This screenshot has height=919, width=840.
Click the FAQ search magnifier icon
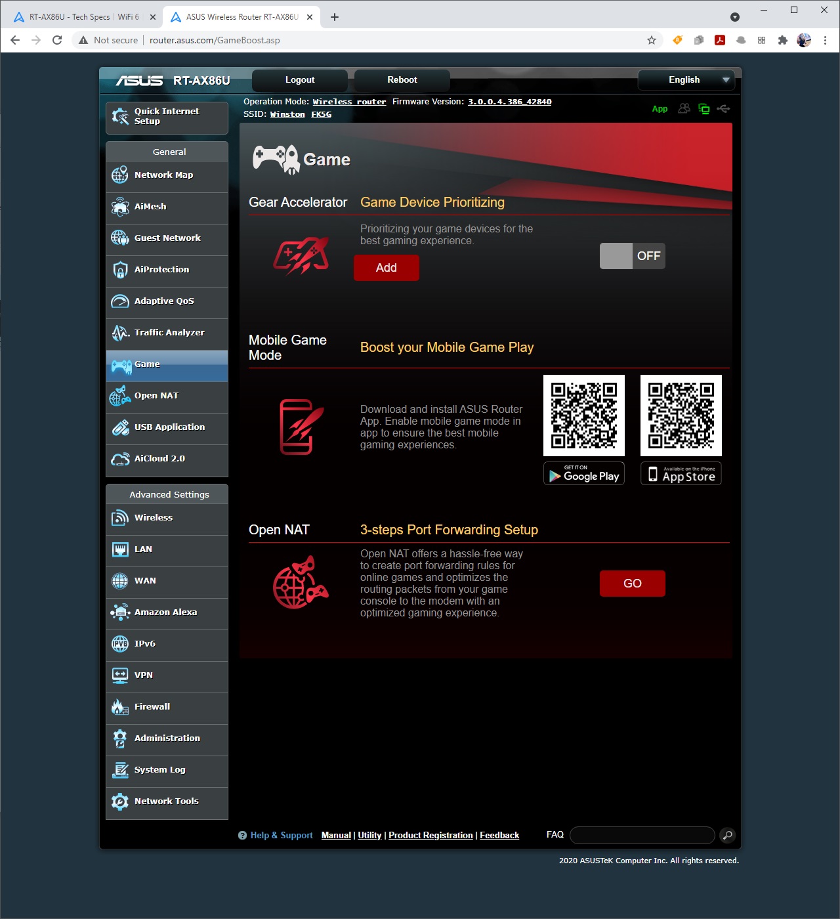tap(726, 835)
